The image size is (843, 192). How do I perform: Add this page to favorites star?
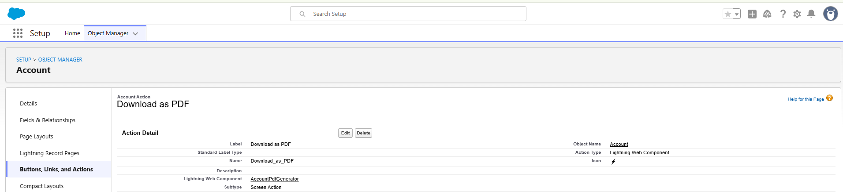pos(727,14)
